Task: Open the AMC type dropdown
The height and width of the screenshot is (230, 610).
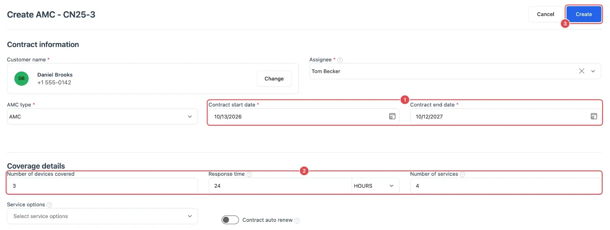Action: point(102,117)
